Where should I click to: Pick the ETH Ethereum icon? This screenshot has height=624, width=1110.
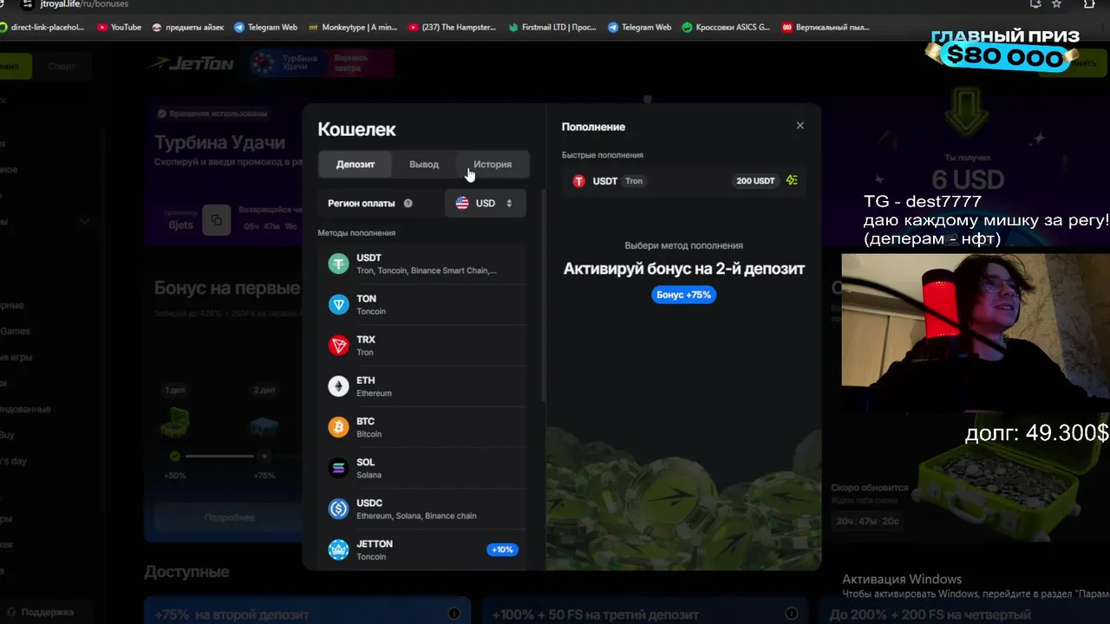[x=338, y=387]
